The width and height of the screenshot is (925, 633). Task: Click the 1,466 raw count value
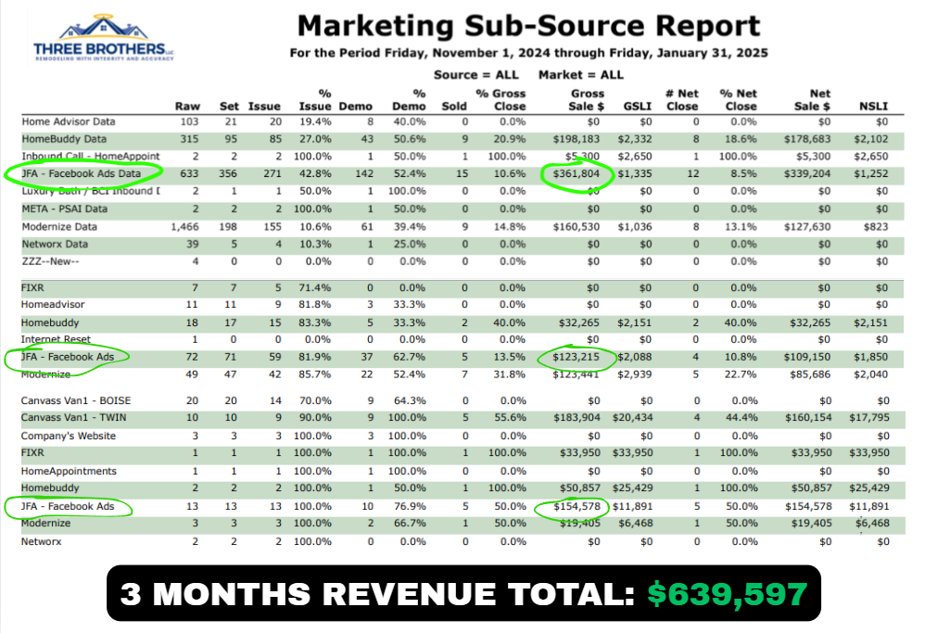(x=184, y=226)
